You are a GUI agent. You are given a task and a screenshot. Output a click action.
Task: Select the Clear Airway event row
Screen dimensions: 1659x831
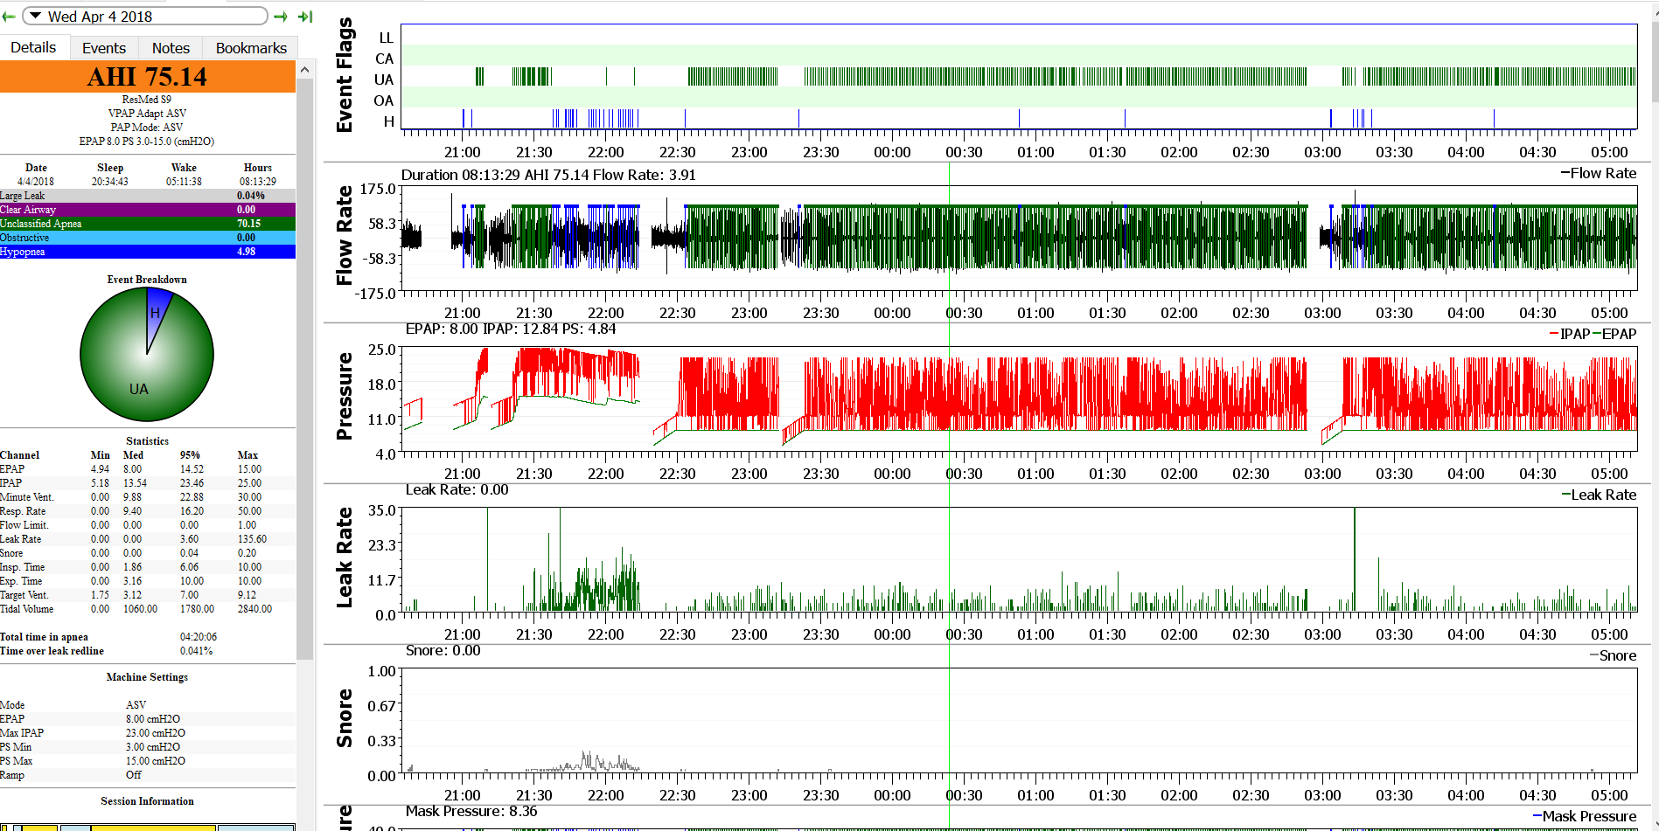(148, 210)
